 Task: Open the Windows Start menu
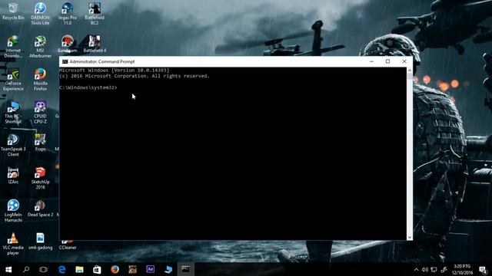[8, 269]
